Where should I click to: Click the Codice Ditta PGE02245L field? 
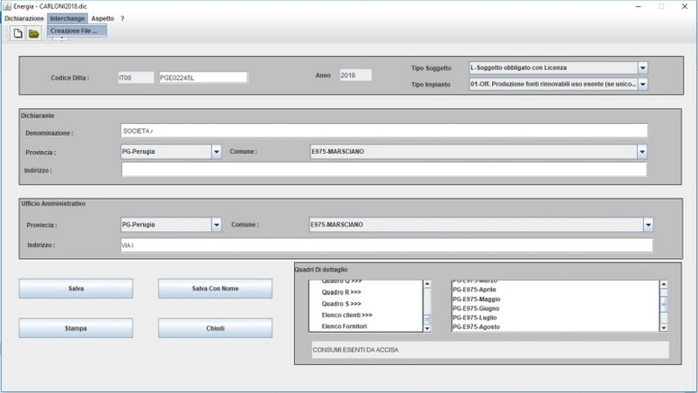coord(203,77)
